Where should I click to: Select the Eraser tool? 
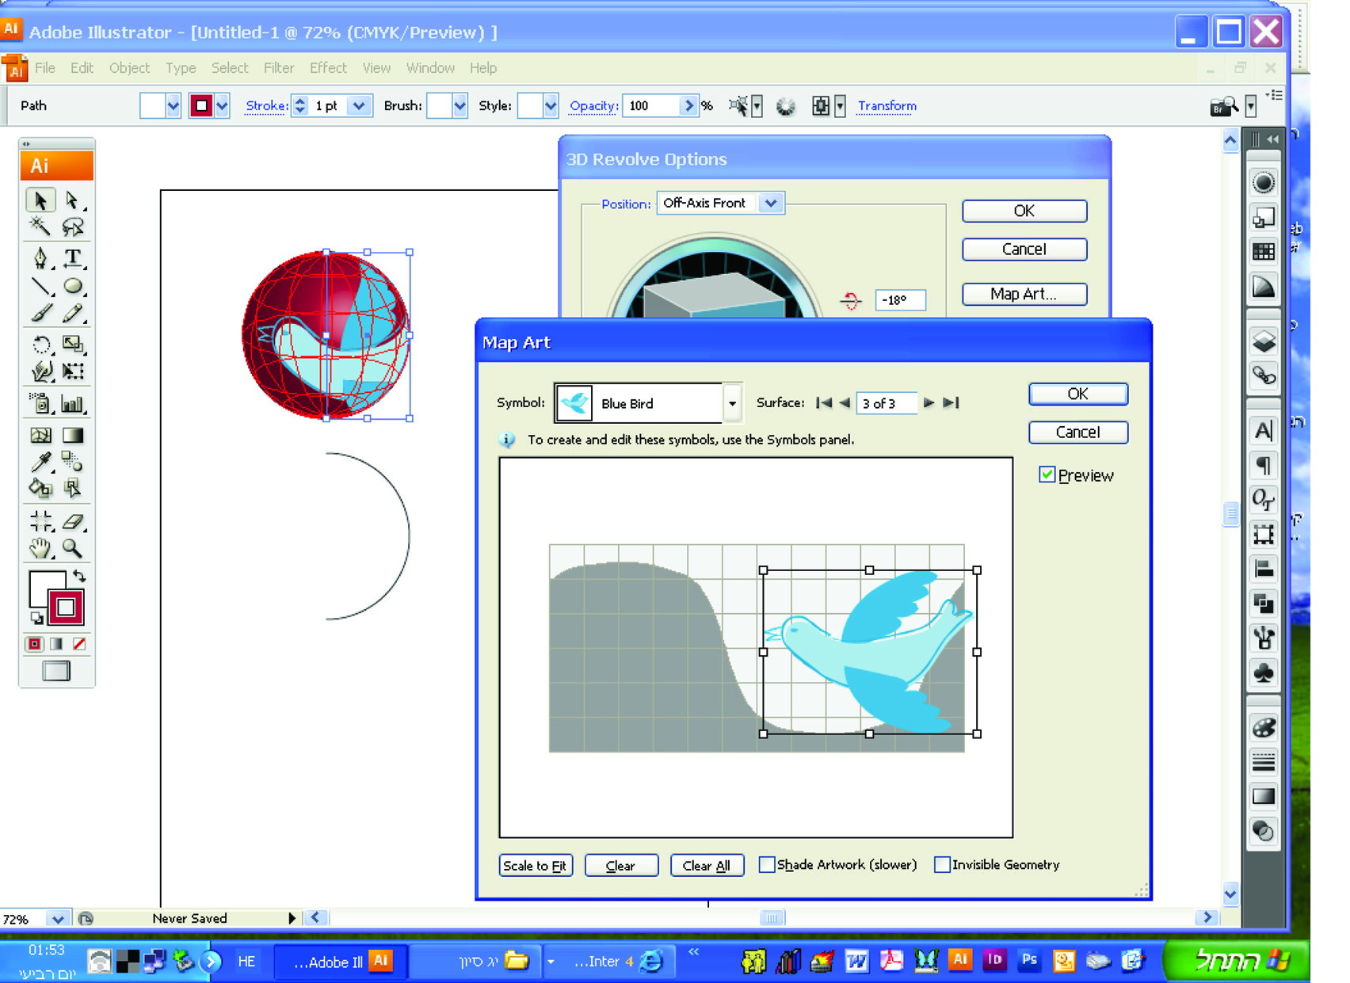pos(72,521)
